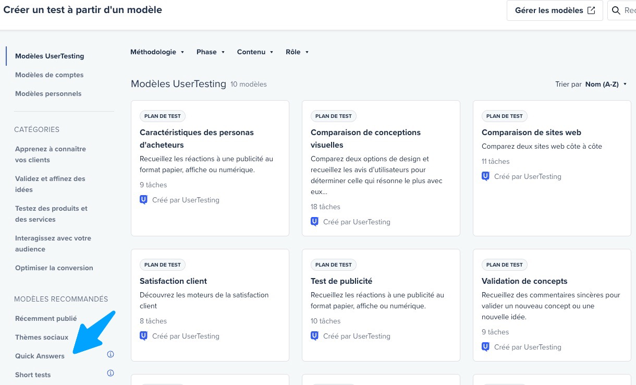Click the UserTesting logo on Comparaison de sites web card
This screenshot has height=385, width=636.
486,176
